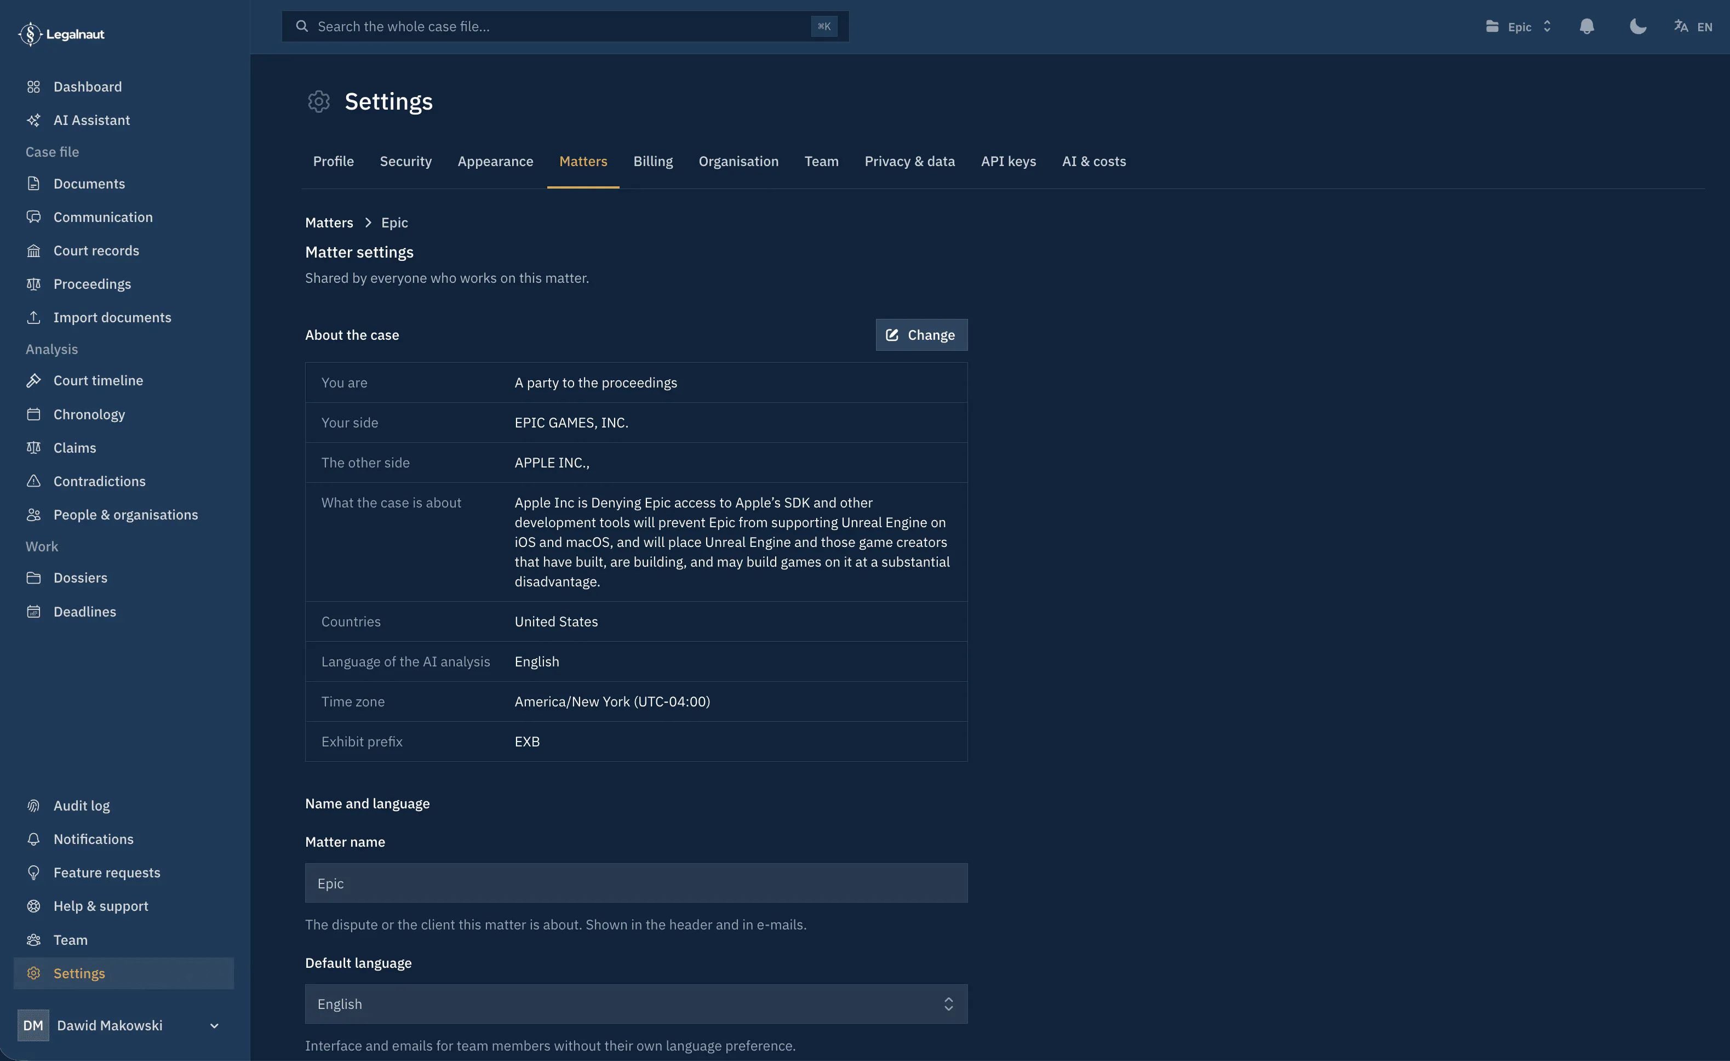Viewport: 1730px width, 1061px height.
Task: Click the Audit log fingerprint icon
Action: [x=33, y=806]
